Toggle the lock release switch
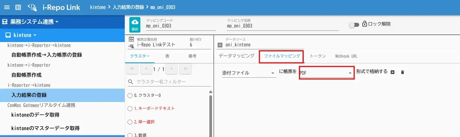Viewport: 460px width, 137px height. click(x=354, y=25)
